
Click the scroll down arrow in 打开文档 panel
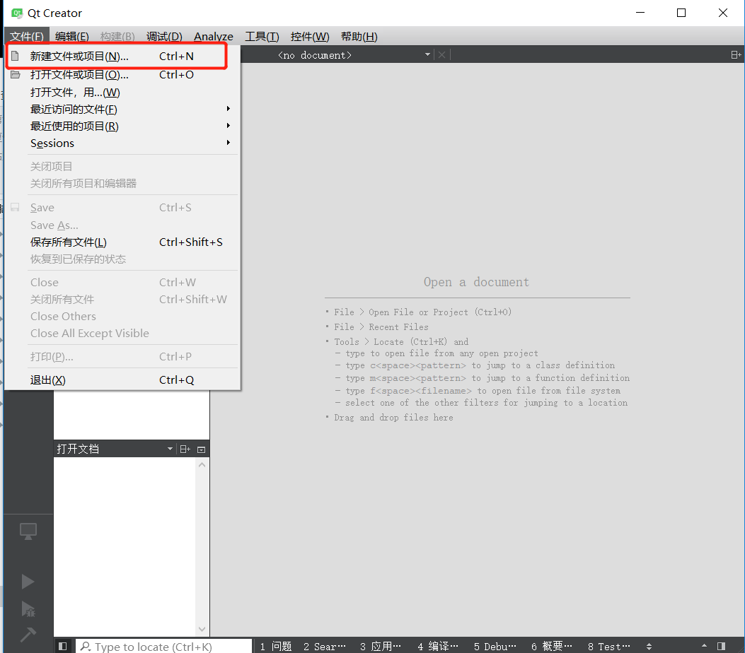tap(202, 629)
